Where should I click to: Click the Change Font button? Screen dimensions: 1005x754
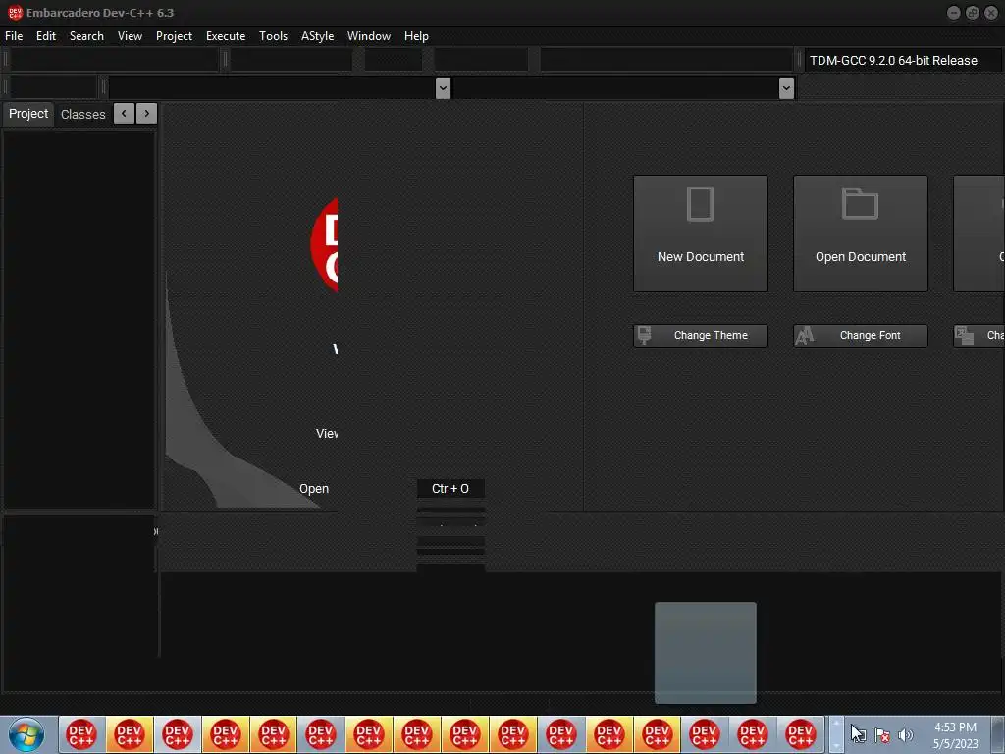[860, 336]
